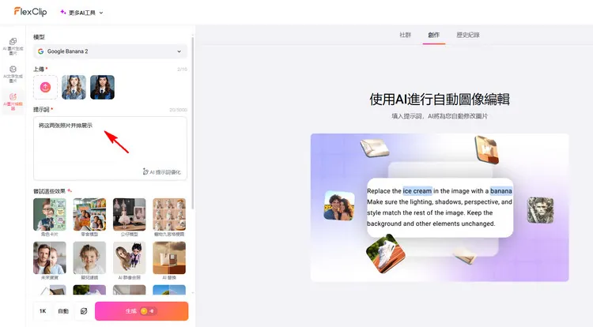Screen dimensions: 593x327
Task: Switch to the 歷史紀錄 tab
Action: click(x=467, y=35)
